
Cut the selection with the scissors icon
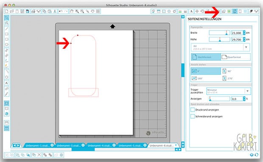pyautogui.click(x=55, y=11)
